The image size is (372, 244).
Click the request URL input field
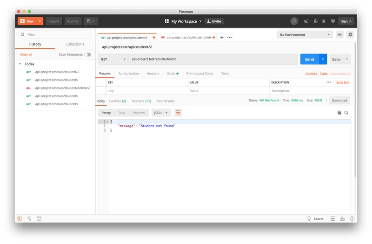point(213,59)
